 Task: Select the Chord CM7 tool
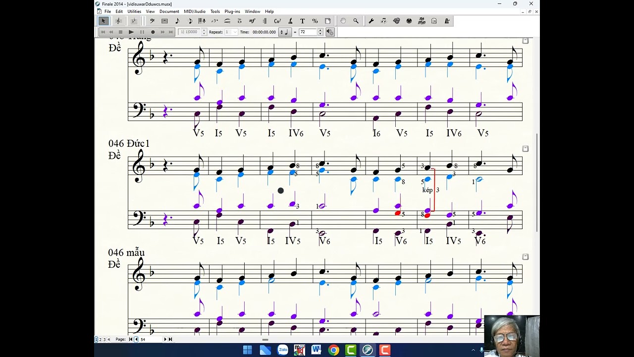point(277,21)
